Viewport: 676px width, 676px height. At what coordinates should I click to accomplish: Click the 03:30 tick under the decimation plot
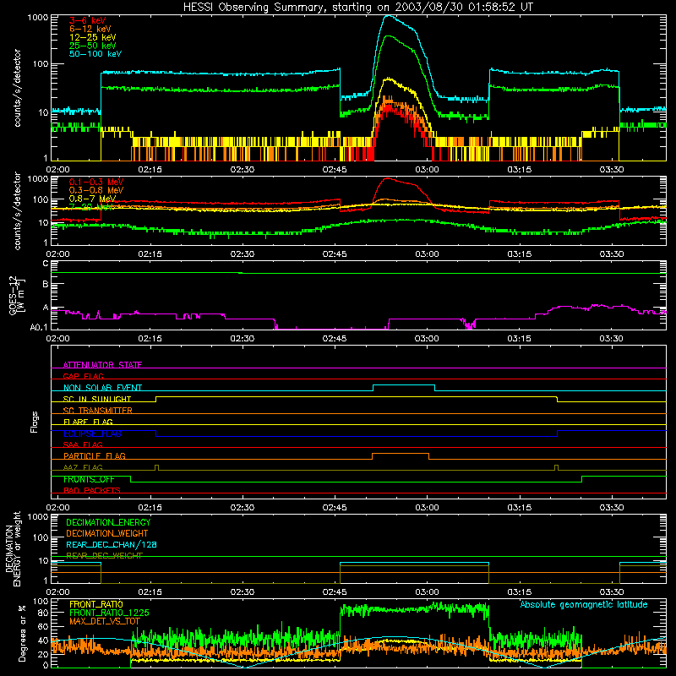click(611, 592)
